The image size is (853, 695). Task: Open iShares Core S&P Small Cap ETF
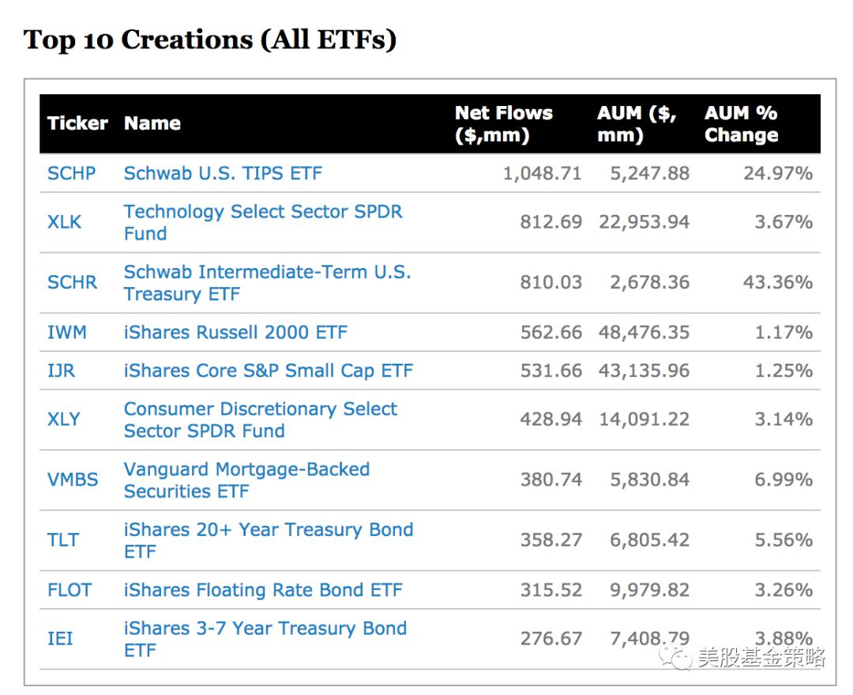(x=268, y=370)
